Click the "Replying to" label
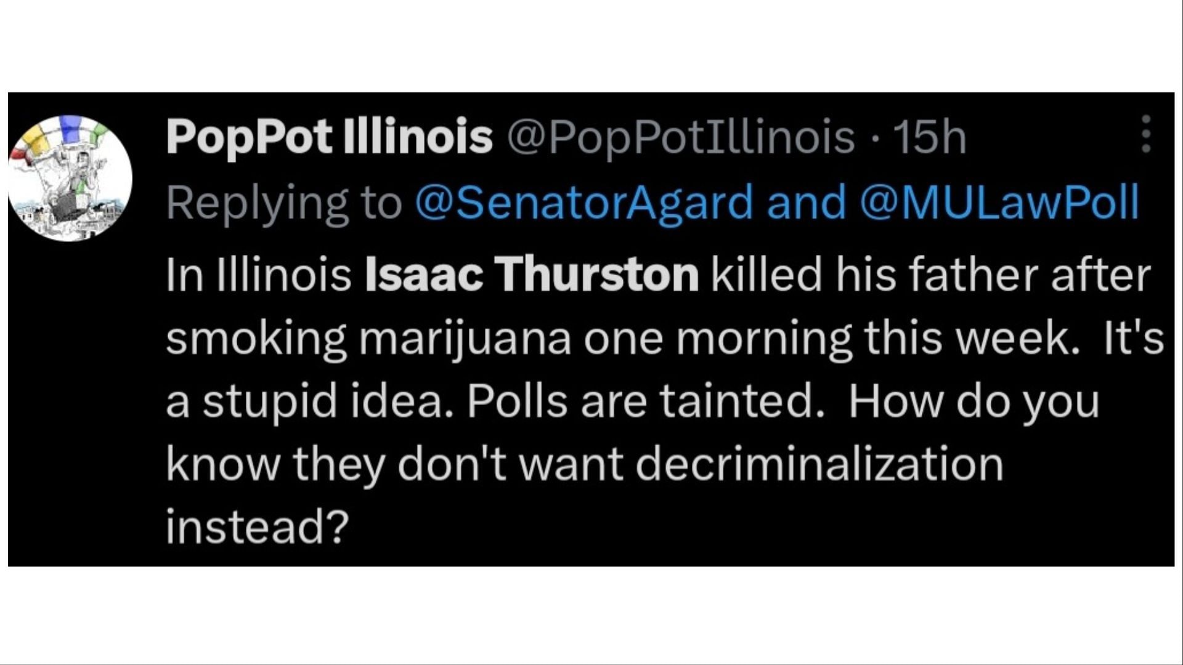 coord(283,203)
